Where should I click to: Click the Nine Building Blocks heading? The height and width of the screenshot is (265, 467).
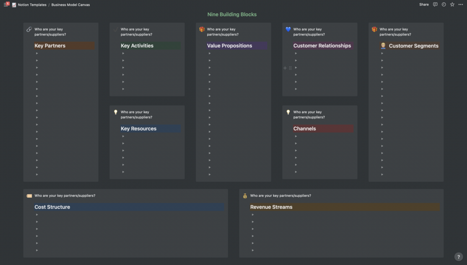pos(232,14)
